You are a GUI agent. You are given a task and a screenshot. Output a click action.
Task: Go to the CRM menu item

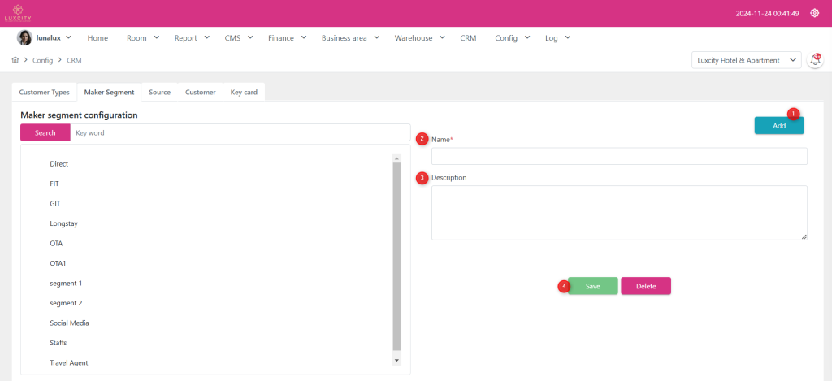point(468,37)
